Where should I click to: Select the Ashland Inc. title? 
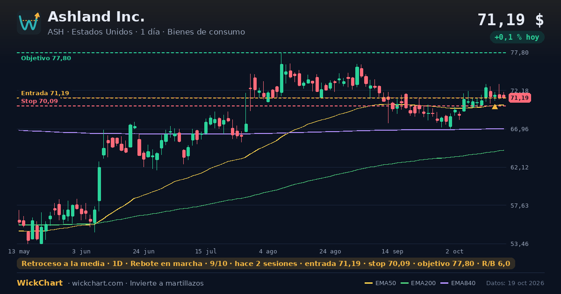(x=96, y=17)
